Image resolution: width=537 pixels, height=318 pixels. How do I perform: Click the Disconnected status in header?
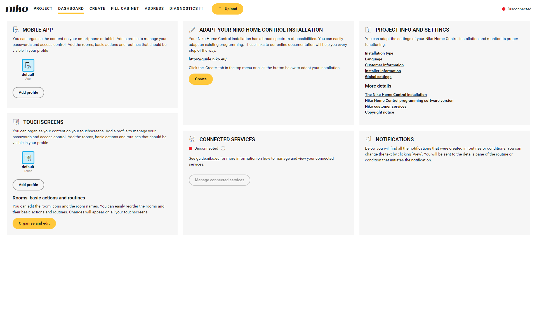point(519,9)
